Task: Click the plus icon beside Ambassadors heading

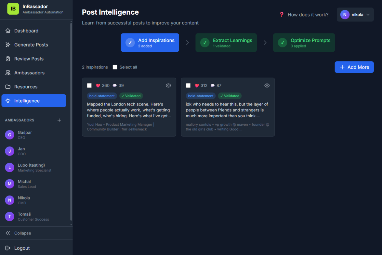Action: point(59,120)
